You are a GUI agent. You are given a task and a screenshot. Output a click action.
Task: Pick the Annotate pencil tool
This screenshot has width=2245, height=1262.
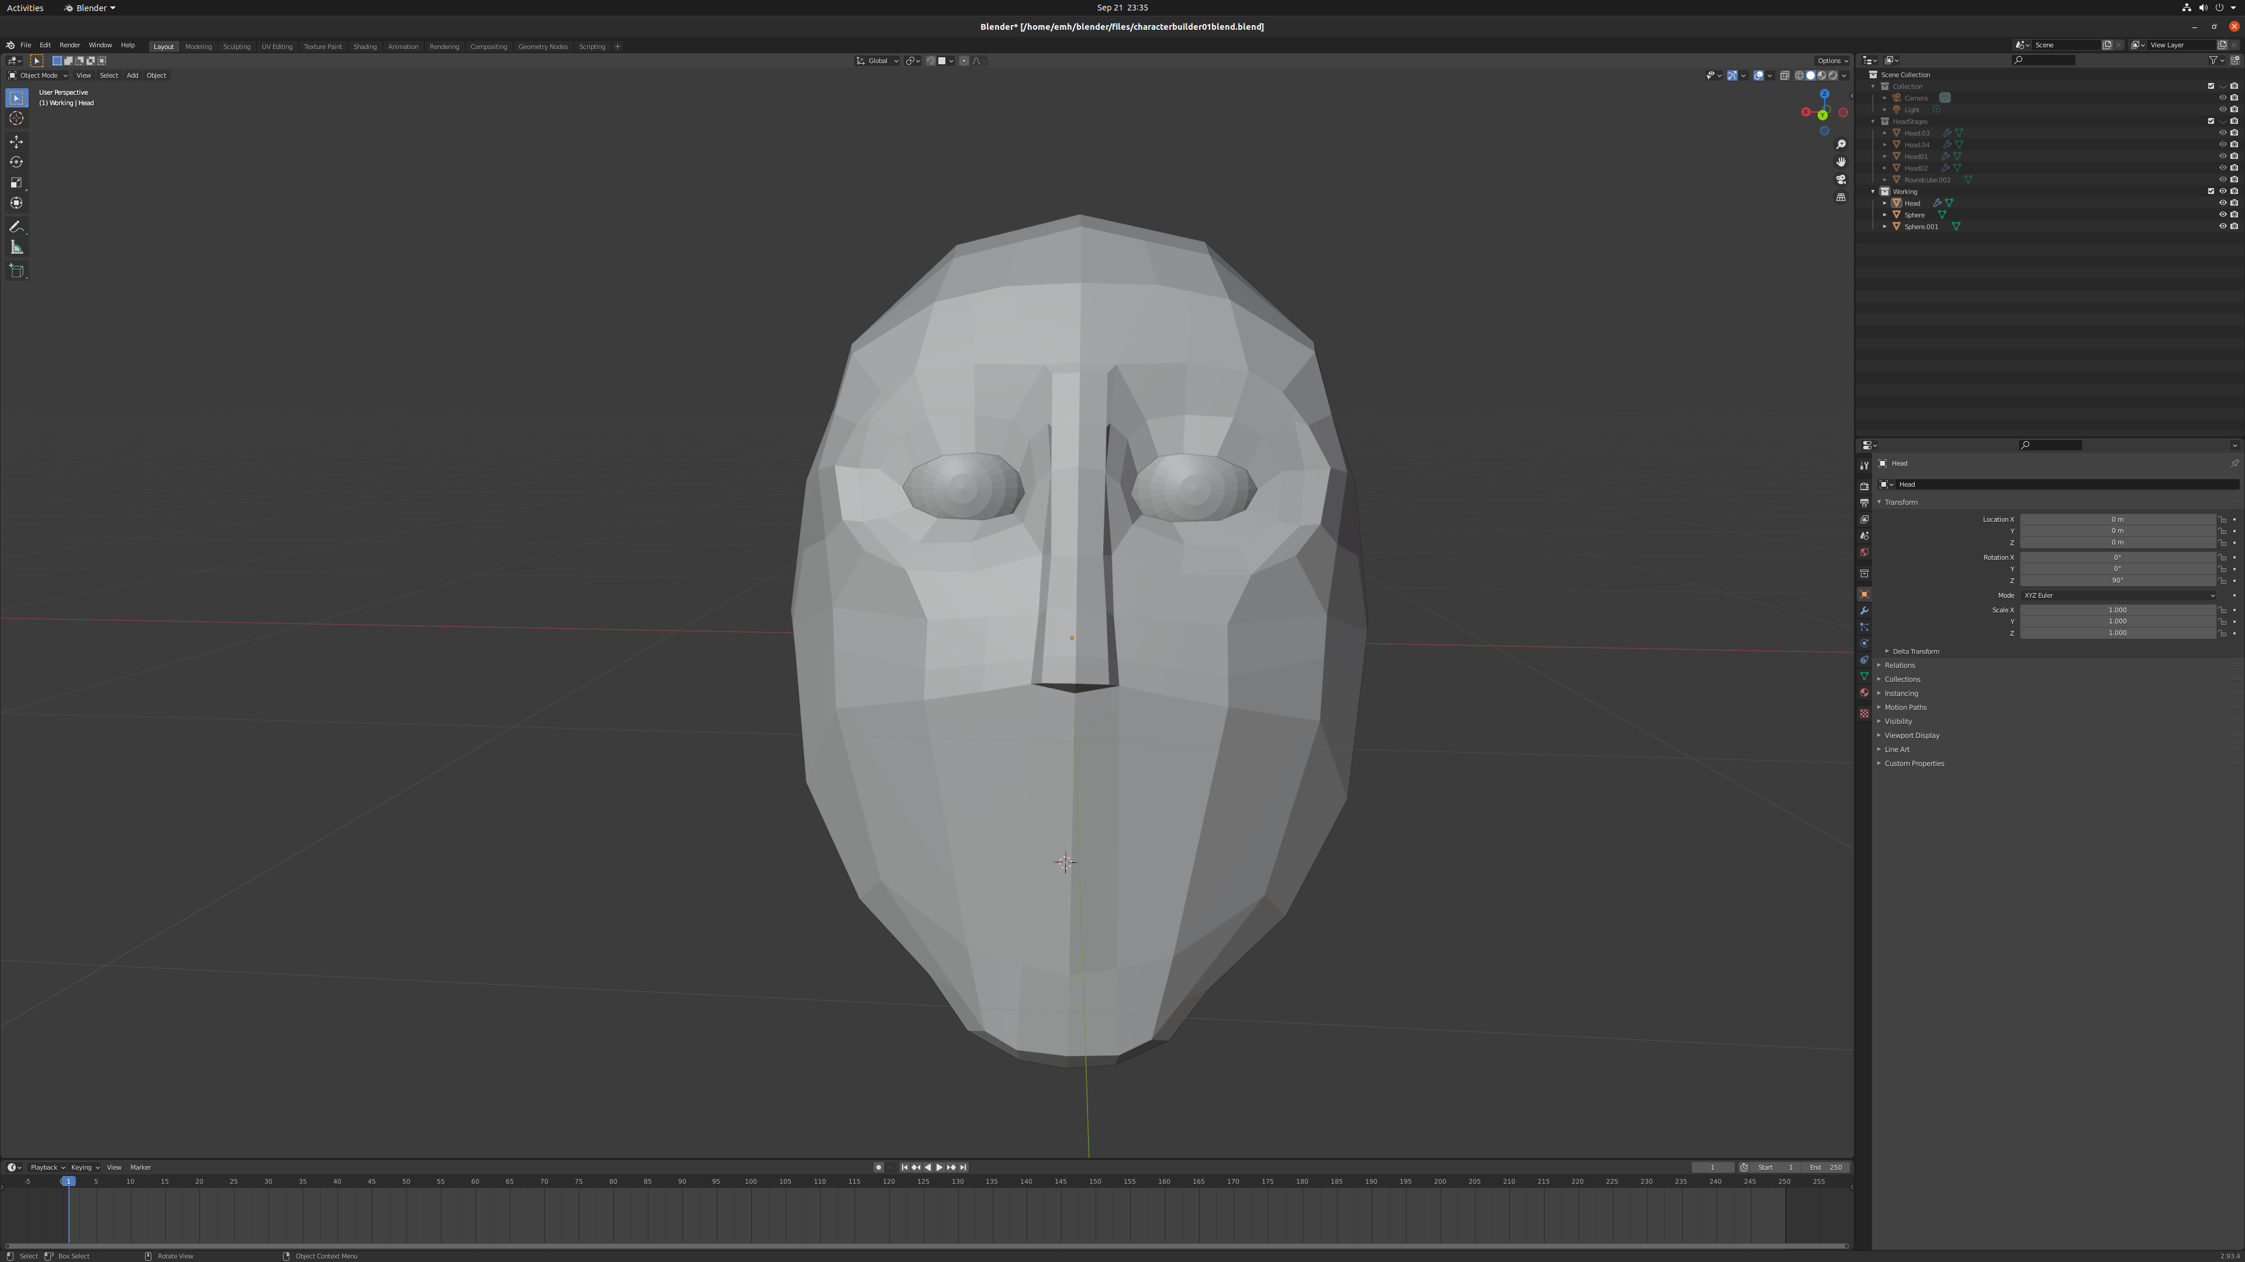point(16,227)
